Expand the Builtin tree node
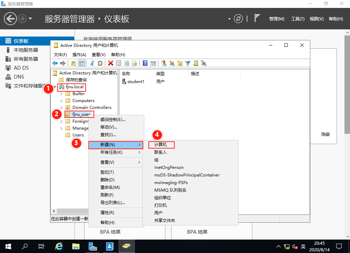The width and height of the screenshot is (350, 253). click(x=61, y=94)
